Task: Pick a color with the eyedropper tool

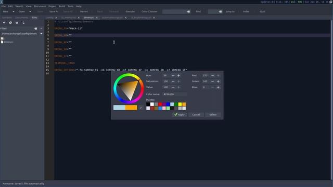Action: 140,108
